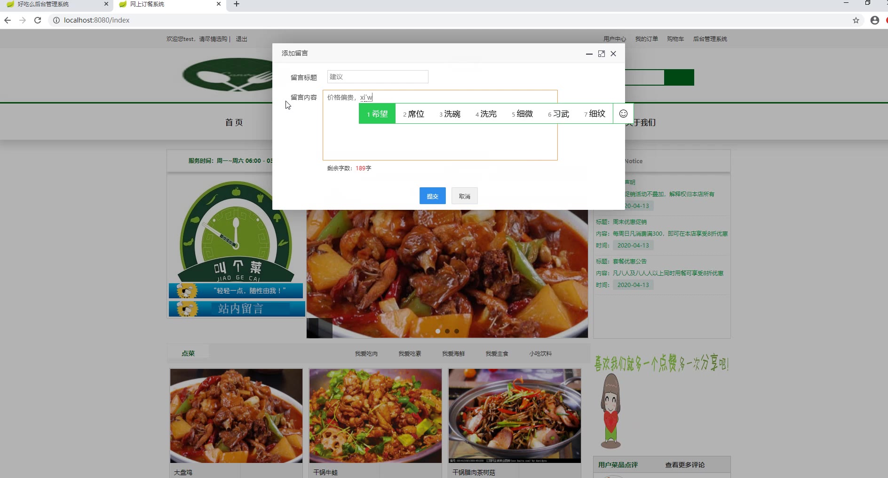Open a new browser tab

coord(237,4)
